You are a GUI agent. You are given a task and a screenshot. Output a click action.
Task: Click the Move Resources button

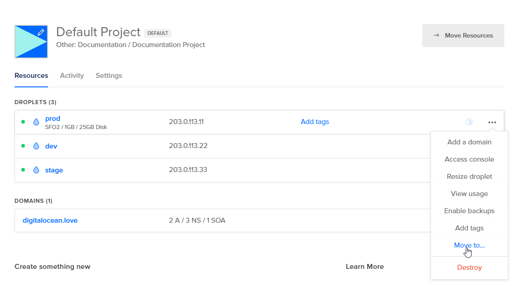463,36
